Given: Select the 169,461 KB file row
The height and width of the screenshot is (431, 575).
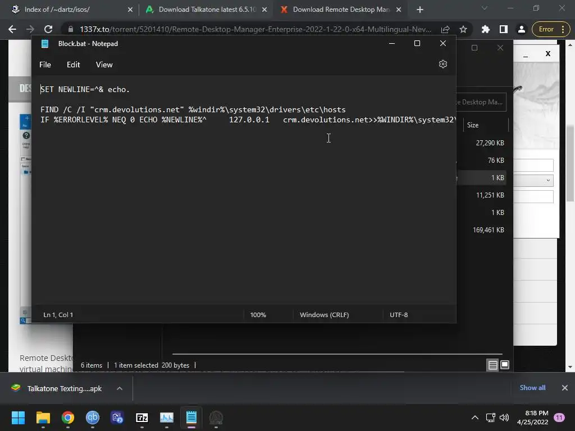Looking at the screenshot, I should [481, 230].
